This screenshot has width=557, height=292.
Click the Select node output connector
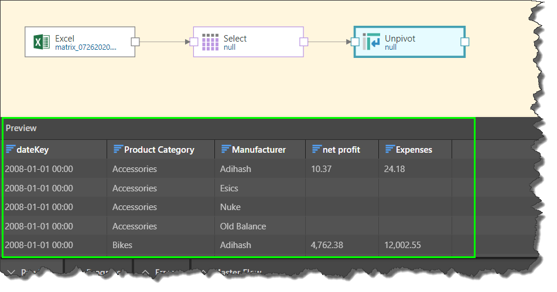pos(303,42)
